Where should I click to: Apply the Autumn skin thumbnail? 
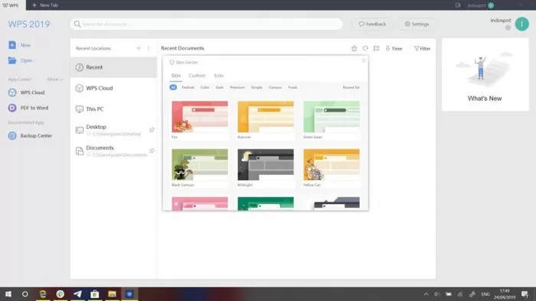point(266,117)
